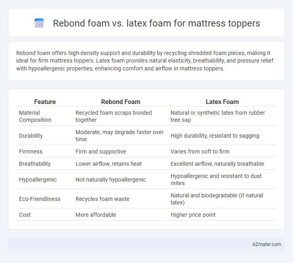The height and width of the screenshot is (263, 293).
Task: Select the 'Eco-Friendliness' row label
Action: [x=40, y=199]
